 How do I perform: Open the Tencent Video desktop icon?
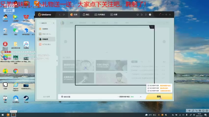(x=16, y=18)
